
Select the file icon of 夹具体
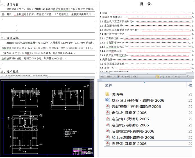click(107, 143)
